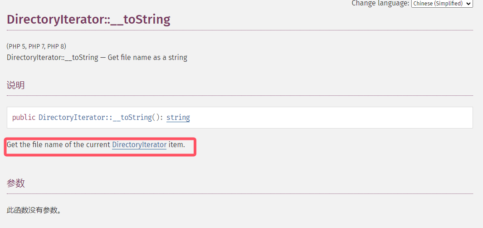Screen dimensions: 483x228
Task: Click DirectoryIterator:: class name in the synopsis box
Action: 75,118
